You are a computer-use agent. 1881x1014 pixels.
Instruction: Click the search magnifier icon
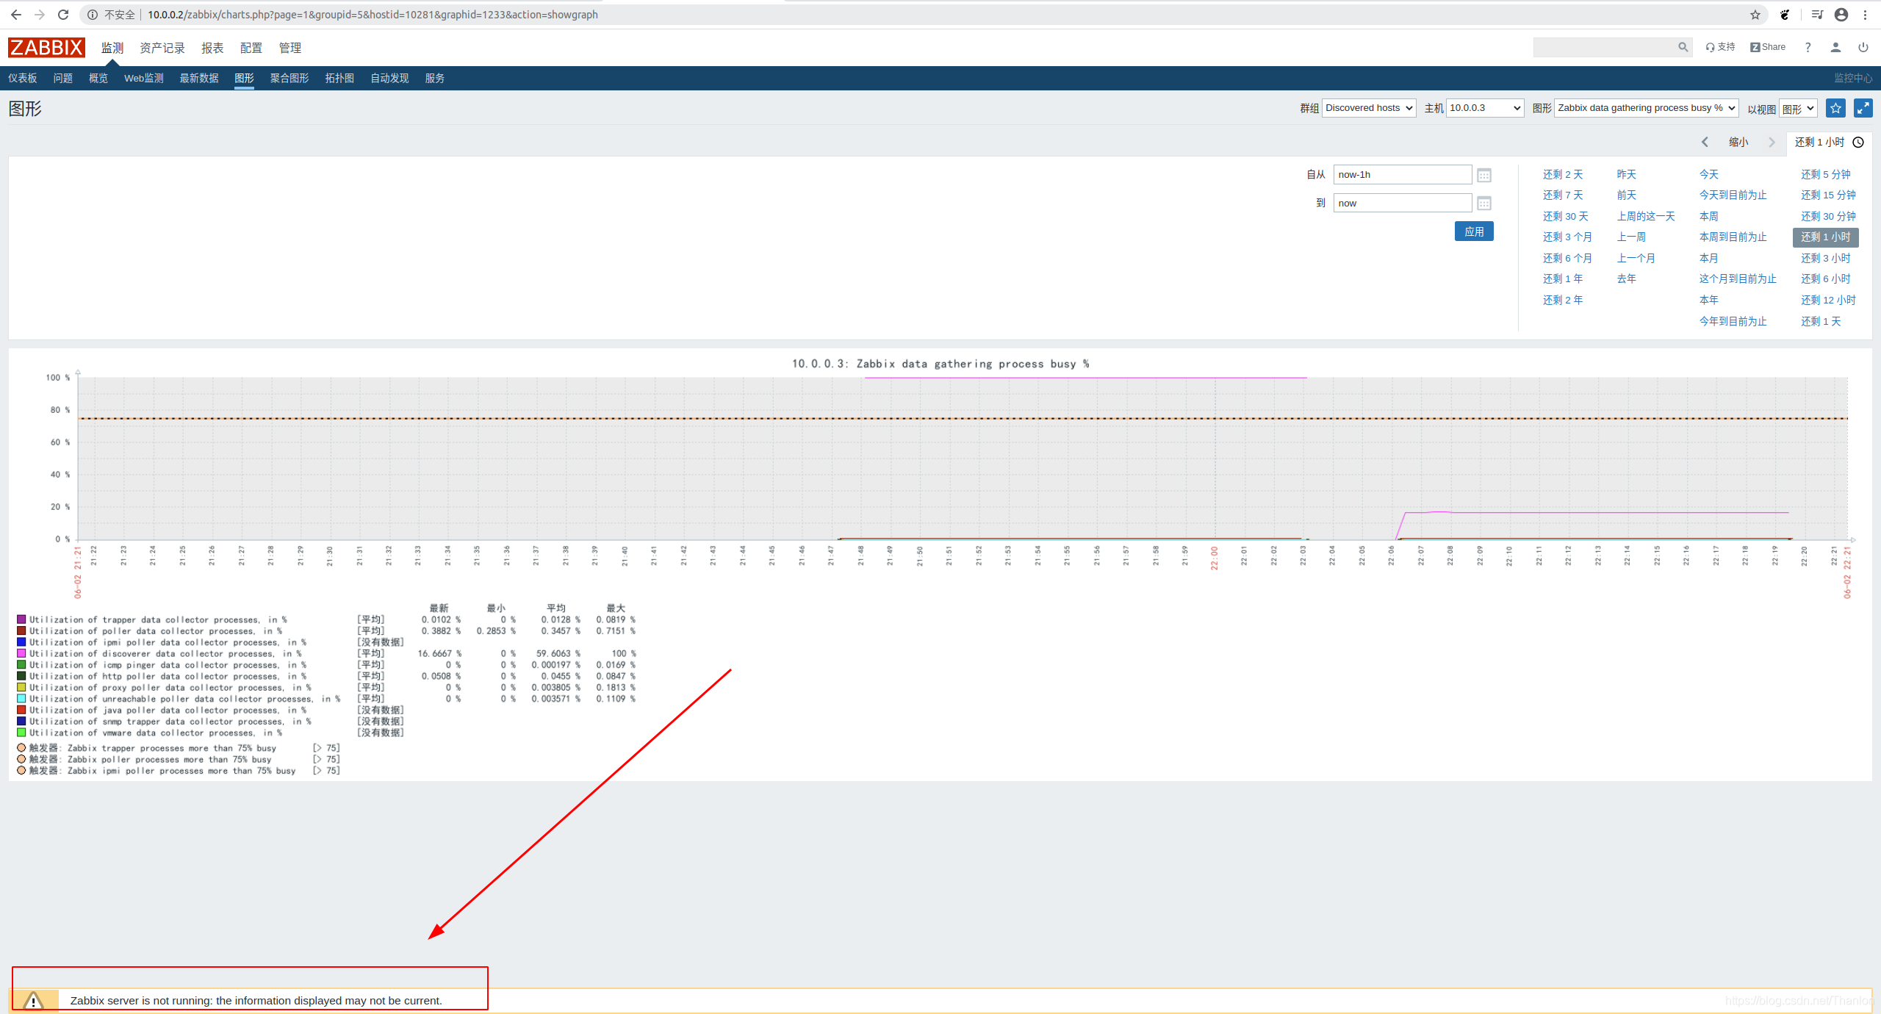coord(1683,47)
